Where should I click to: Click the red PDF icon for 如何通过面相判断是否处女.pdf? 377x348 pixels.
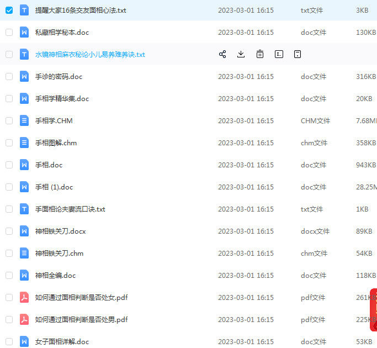click(24, 297)
